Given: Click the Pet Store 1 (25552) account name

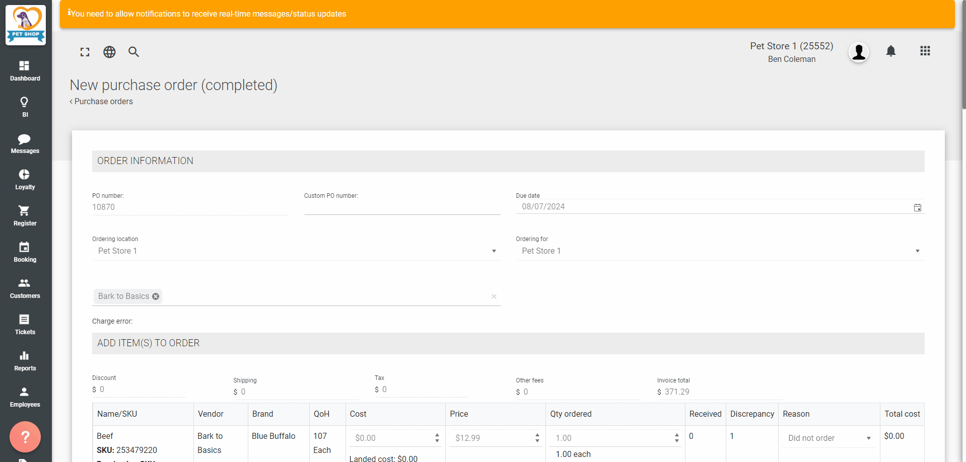Looking at the screenshot, I should pos(792,46).
